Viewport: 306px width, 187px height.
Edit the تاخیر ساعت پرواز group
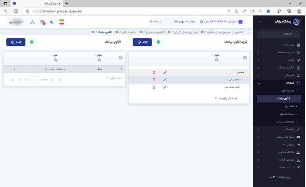[x=165, y=87]
